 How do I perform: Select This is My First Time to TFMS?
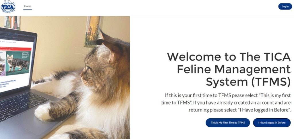coord(228,123)
